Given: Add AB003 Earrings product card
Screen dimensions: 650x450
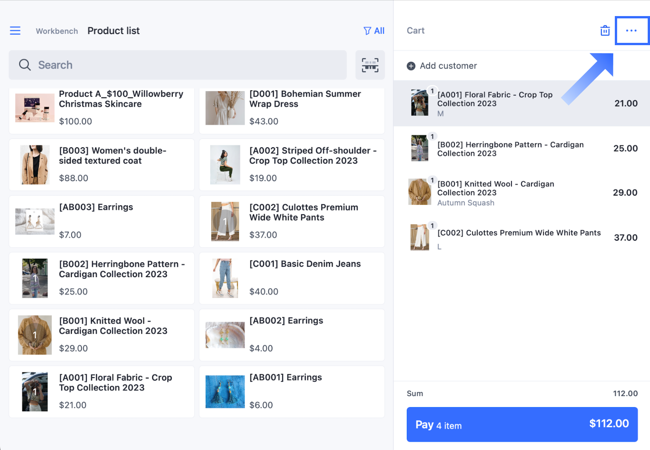Looking at the screenshot, I should pos(101,222).
